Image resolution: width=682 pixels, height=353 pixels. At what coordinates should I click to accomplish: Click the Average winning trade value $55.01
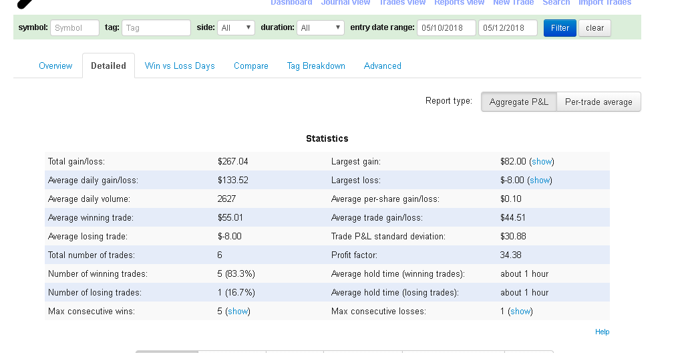(x=230, y=218)
